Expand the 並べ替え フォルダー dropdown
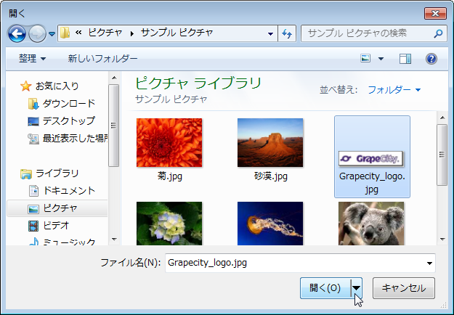 [x=394, y=90]
